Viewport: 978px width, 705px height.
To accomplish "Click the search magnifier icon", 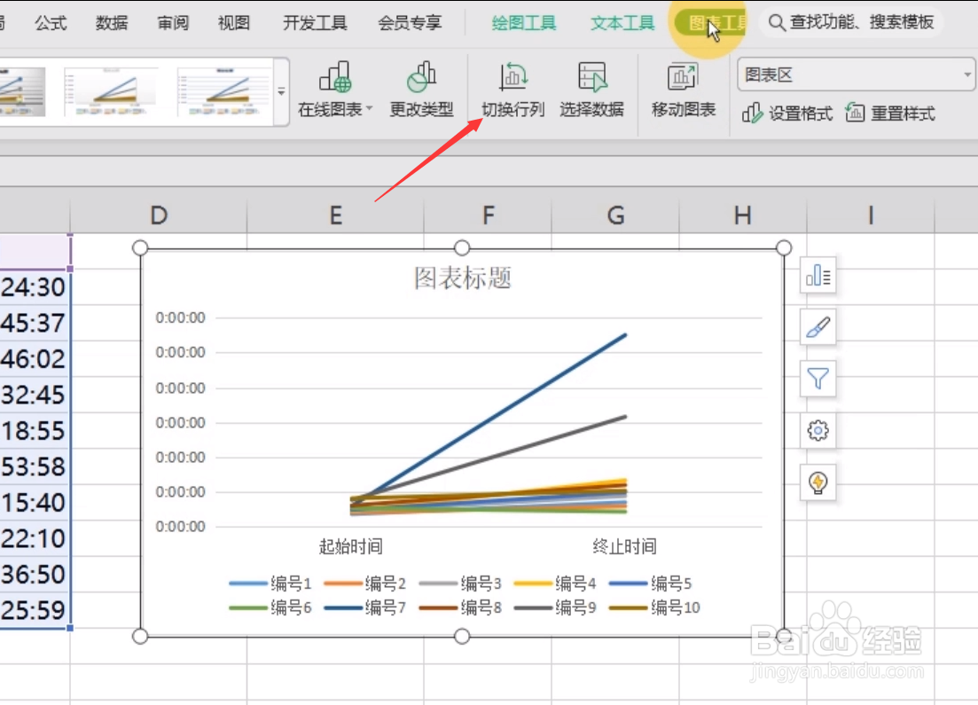I will [x=776, y=23].
